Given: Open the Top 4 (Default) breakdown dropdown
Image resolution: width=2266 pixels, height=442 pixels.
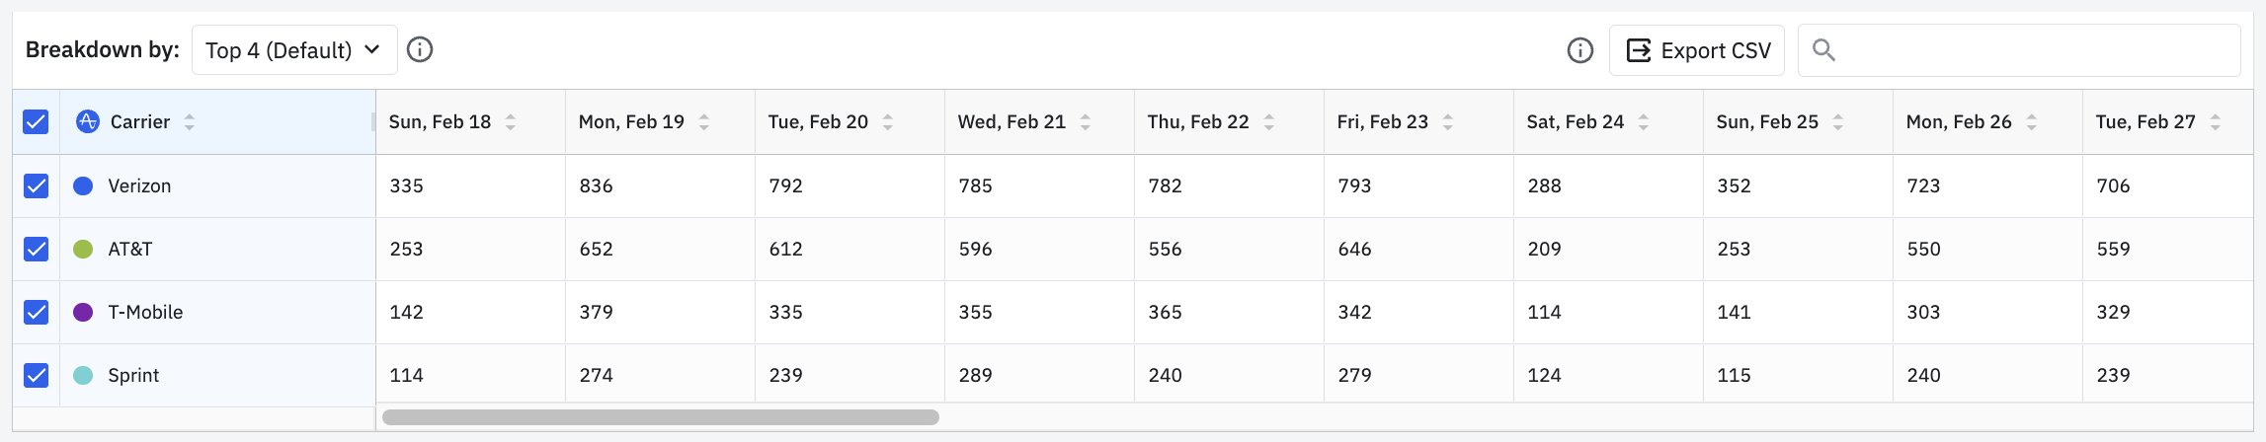Looking at the screenshot, I should [293, 50].
